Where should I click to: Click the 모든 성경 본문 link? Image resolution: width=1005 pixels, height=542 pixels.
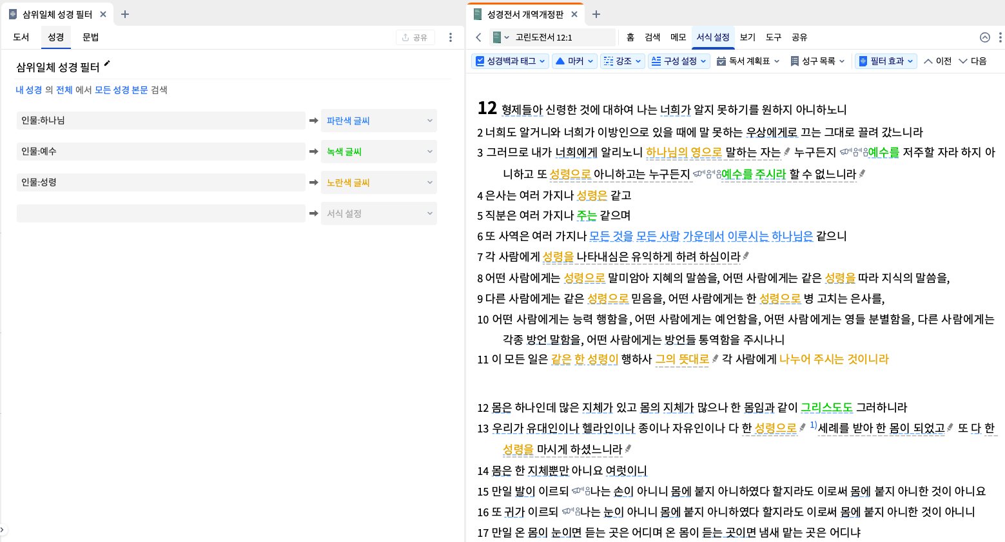pyautogui.click(x=121, y=90)
